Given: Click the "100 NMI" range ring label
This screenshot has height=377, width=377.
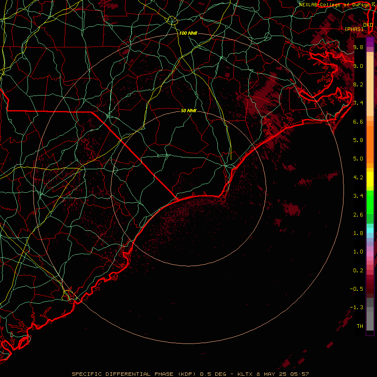Looking at the screenshot, I should pos(188,33).
